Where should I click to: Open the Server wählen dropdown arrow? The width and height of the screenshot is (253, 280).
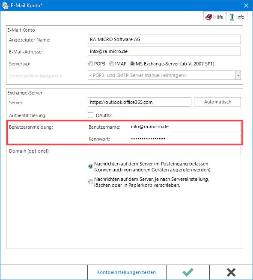click(x=238, y=75)
